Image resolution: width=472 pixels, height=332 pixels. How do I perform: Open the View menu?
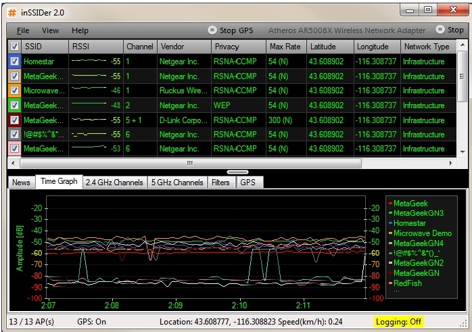click(x=50, y=30)
